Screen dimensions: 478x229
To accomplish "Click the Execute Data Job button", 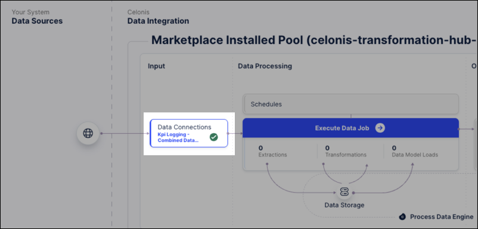I will [x=350, y=128].
